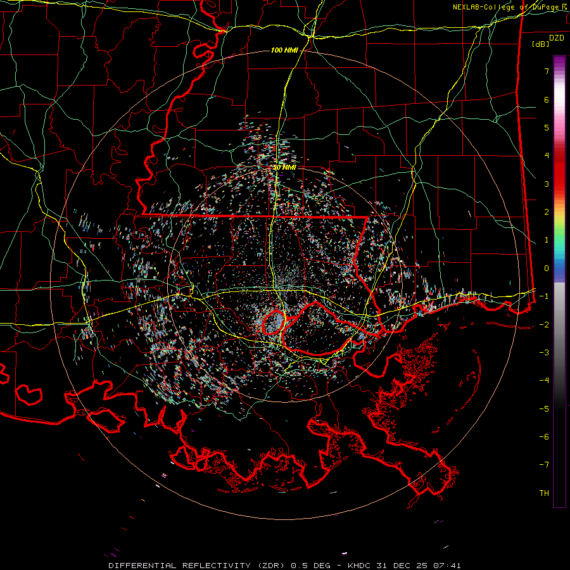
Task: Click the 2 value on color scale
Action: click(x=547, y=212)
